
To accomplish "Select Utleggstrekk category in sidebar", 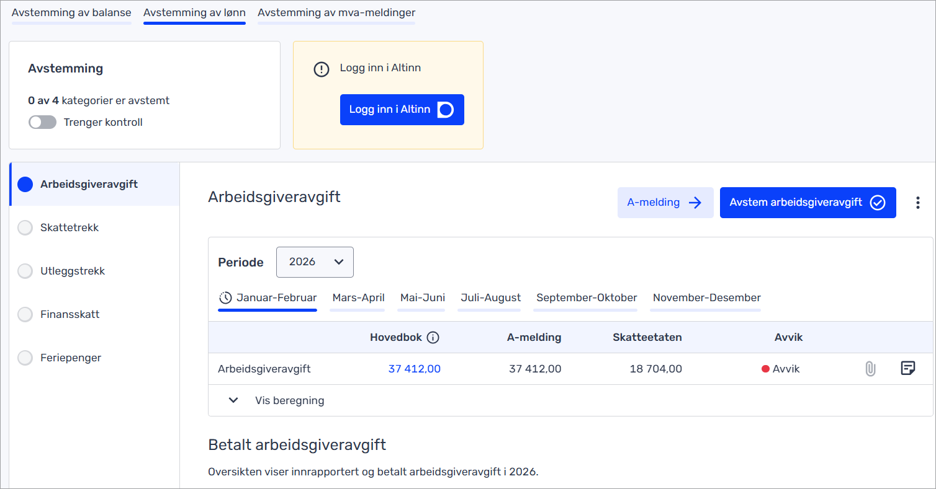I will click(x=73, y=271).
